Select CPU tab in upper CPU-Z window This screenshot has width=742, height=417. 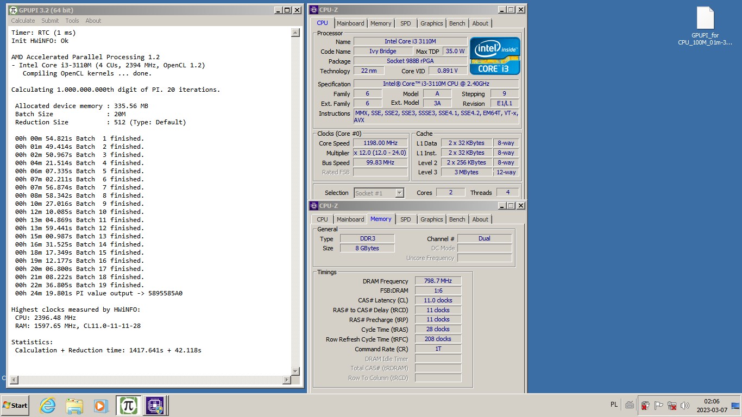coord(322,23)
